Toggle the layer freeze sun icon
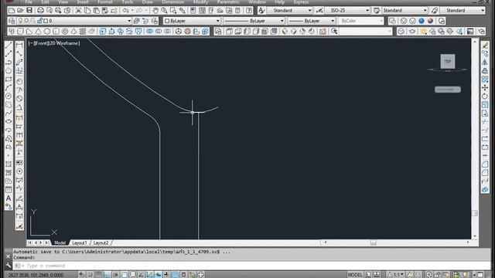Image resolution: width=495 pixels, height=278 pixels. point(27,21)
